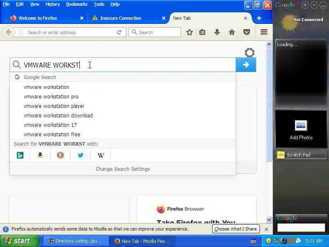Open the Help menu
This screenshot has height=247, width=329.
pyautogui.click(x=115, y=4)
